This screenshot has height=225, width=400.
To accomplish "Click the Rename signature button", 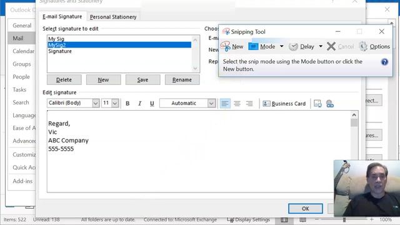I will 182,80.
